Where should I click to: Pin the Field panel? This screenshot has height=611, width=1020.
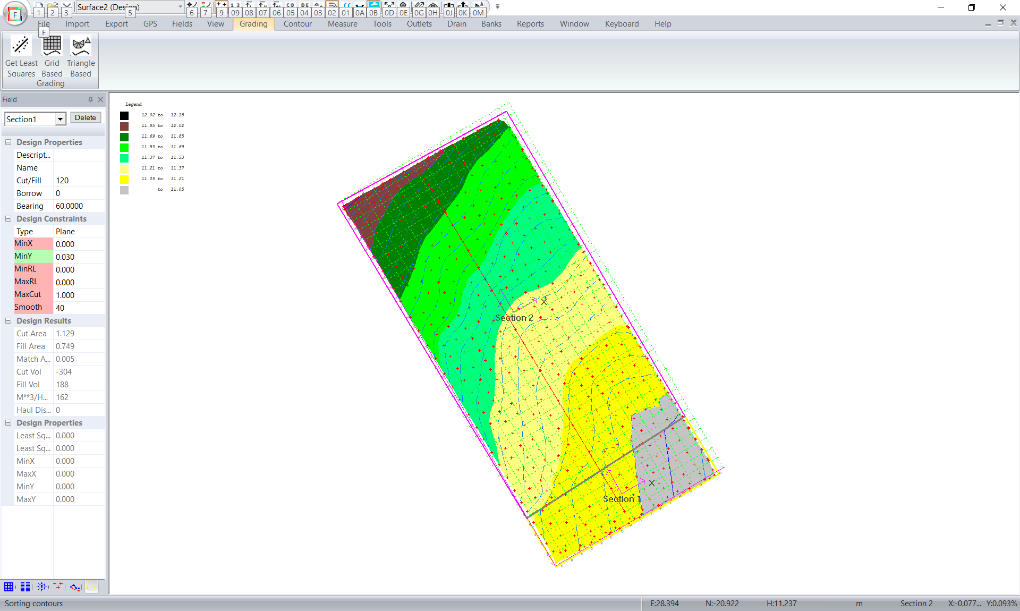(x=90, y=100)
